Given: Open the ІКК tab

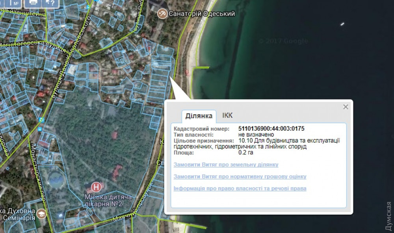Looking at the screenshot, I should (227, 115).
